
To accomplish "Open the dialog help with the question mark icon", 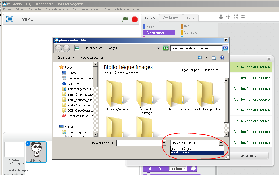I will 222,58.
